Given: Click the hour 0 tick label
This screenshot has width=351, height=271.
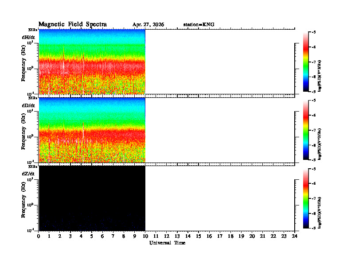Looking at the screenshot, I should (39, 236).
